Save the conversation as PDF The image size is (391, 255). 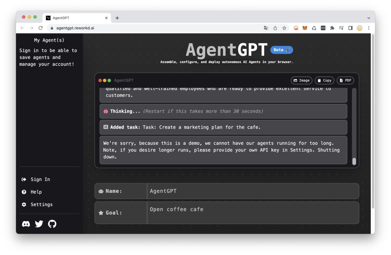tap(345, 80)
